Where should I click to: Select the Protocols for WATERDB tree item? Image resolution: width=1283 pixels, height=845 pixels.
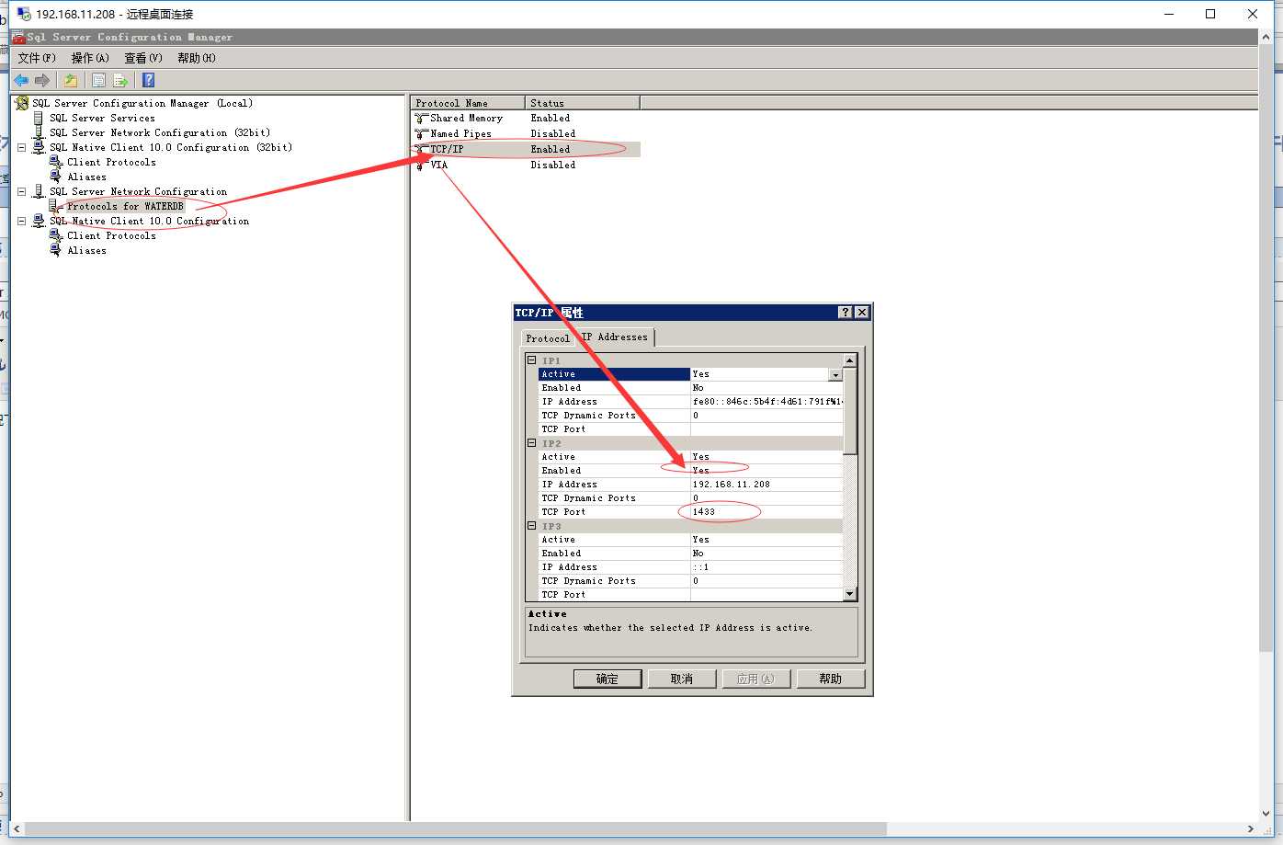click(x=125, y=206)
